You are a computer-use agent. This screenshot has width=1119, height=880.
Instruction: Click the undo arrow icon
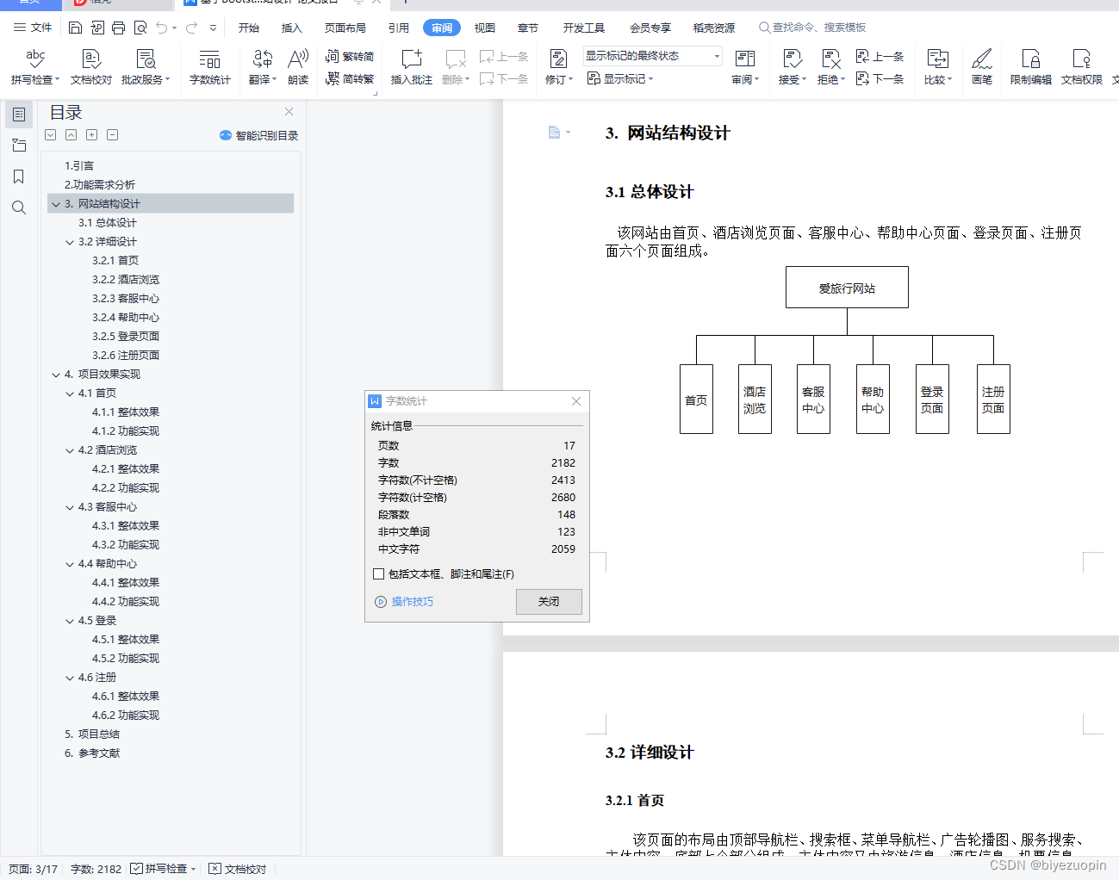coord(162,28)
